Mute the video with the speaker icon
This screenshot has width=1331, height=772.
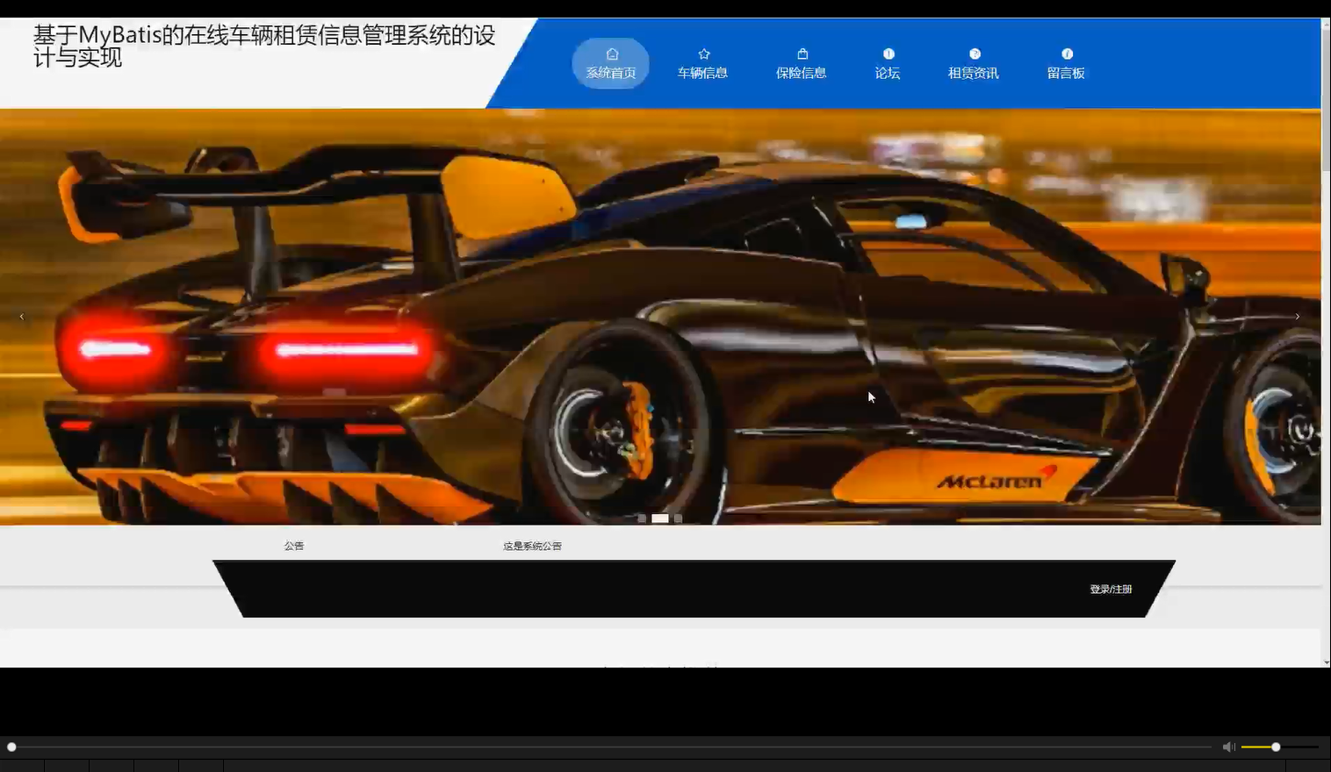click(x=1228, y=747)
